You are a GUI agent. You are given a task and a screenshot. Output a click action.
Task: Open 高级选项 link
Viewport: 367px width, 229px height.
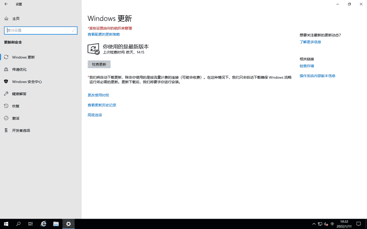[x=95, y=115]
